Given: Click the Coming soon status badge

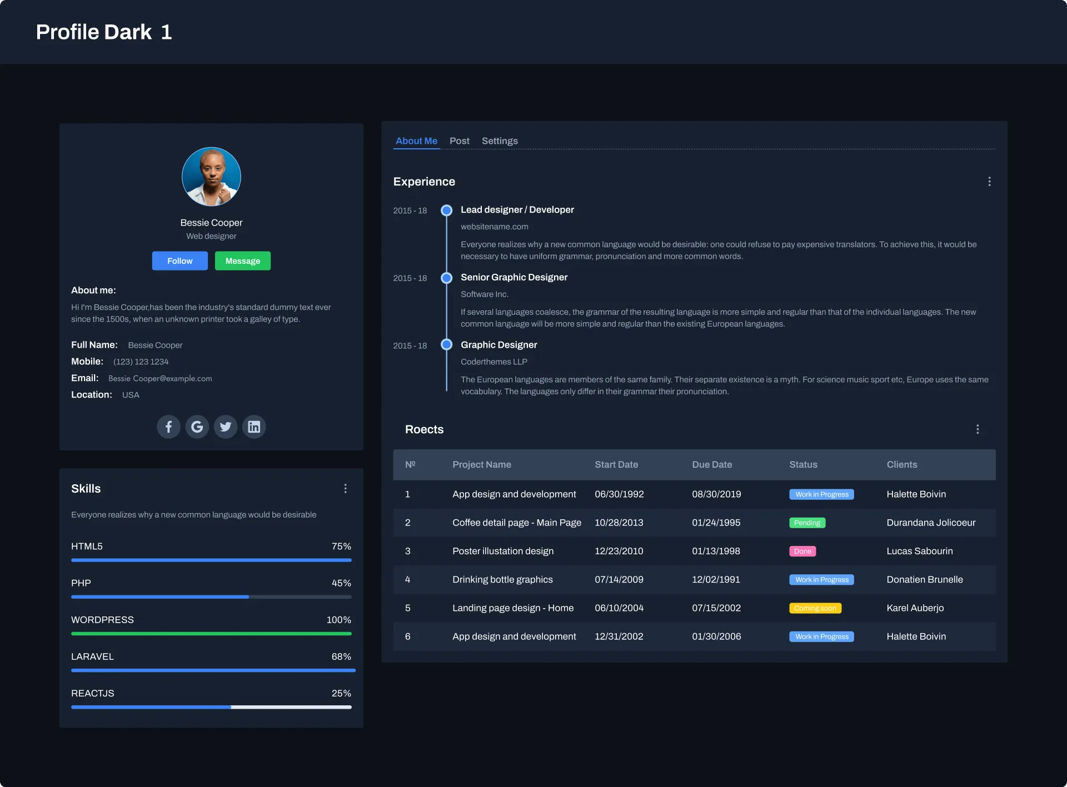Looking at the screenshot, I should tap(815, 608).
